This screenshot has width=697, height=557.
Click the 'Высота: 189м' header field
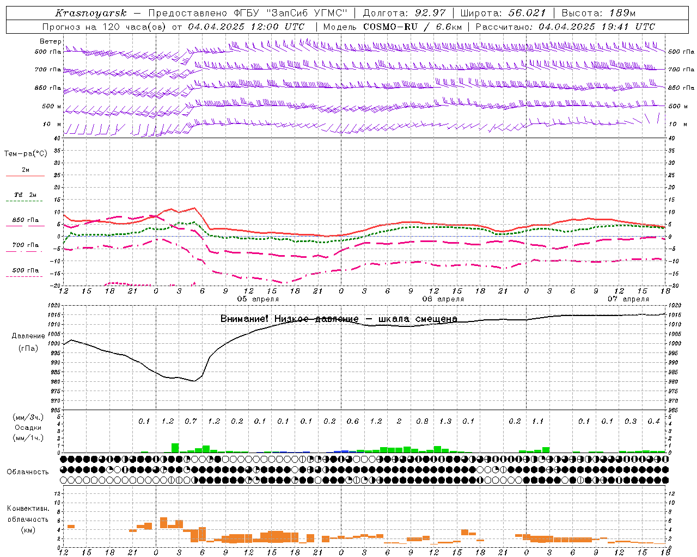(x=598, y=13)
